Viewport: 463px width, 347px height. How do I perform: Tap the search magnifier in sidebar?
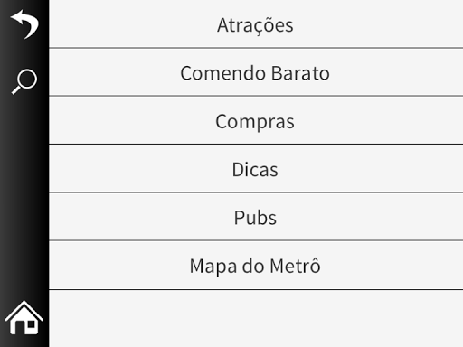point(24,81)
